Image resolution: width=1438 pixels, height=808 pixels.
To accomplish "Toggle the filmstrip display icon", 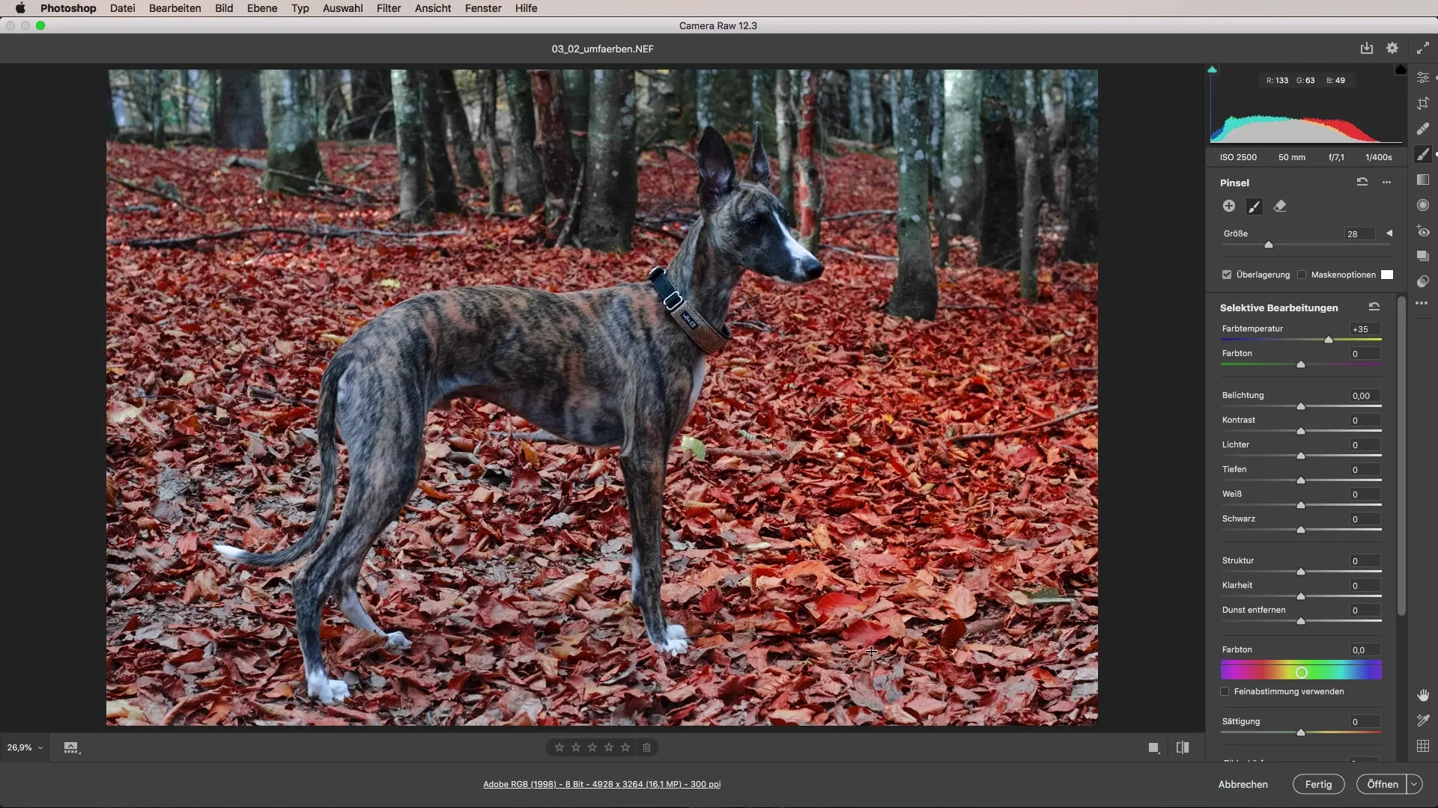I will (71, 747).
